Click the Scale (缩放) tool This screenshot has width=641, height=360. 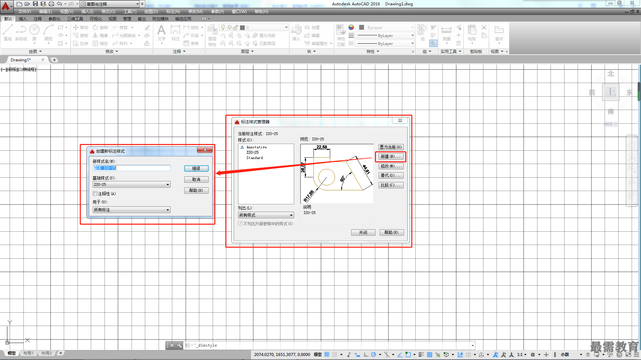(100, 43)
